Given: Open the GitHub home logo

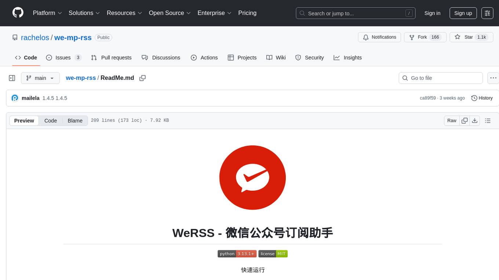Looking at the screenshot, I should click(18, 13).
